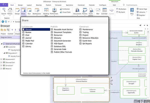
Task: Expand the Directive1 tree node
Action: click(x=1, y=65)
